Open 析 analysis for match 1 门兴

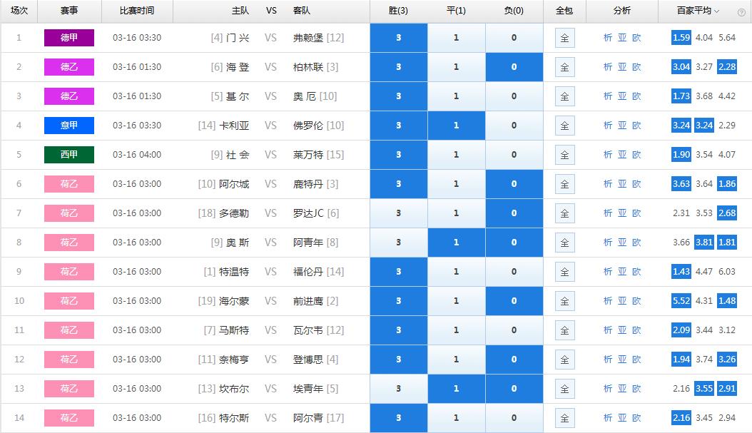(x=608, y=38)
